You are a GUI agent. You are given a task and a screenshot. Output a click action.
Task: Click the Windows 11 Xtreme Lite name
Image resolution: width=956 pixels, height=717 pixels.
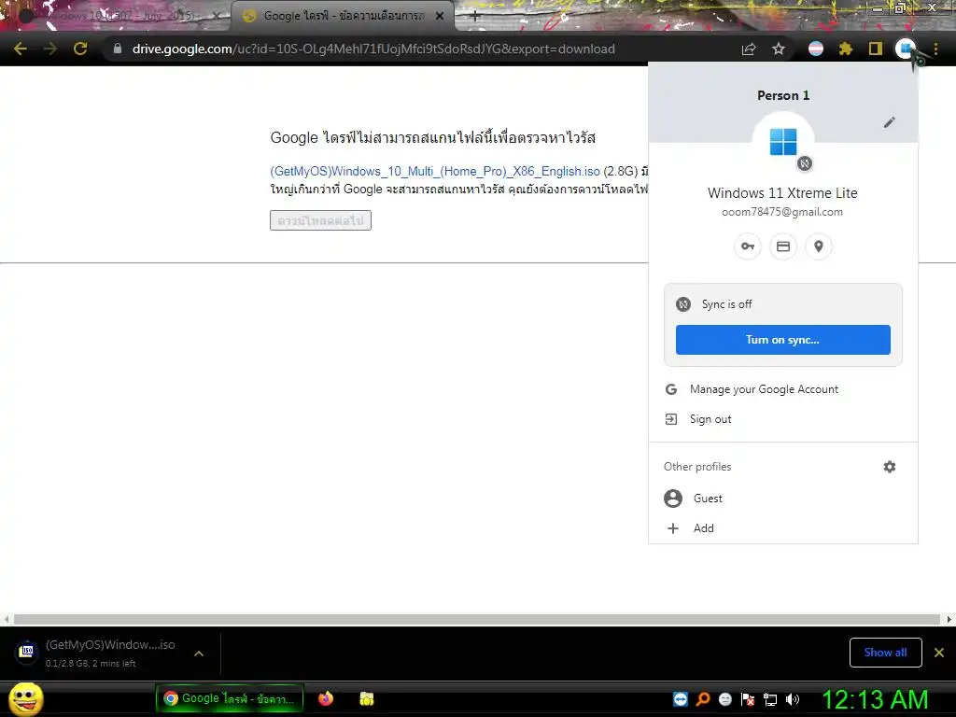(782, 192)
